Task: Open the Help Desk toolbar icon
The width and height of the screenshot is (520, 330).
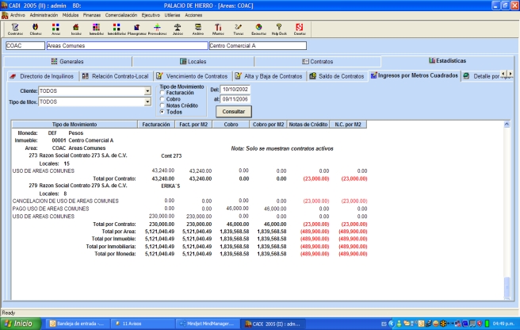Action: pos(279,29)
